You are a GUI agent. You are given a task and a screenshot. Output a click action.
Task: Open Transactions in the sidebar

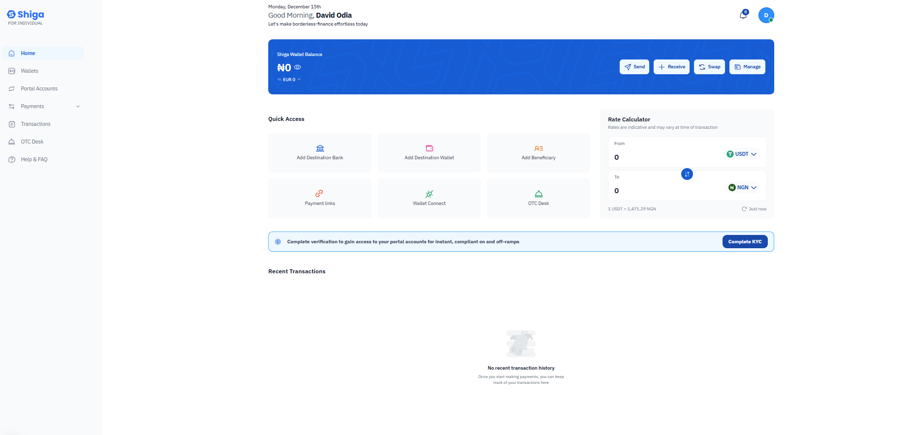tap(43, 124)
